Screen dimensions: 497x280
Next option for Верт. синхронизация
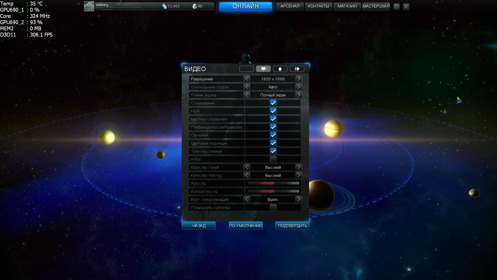[x=299, y=199]
